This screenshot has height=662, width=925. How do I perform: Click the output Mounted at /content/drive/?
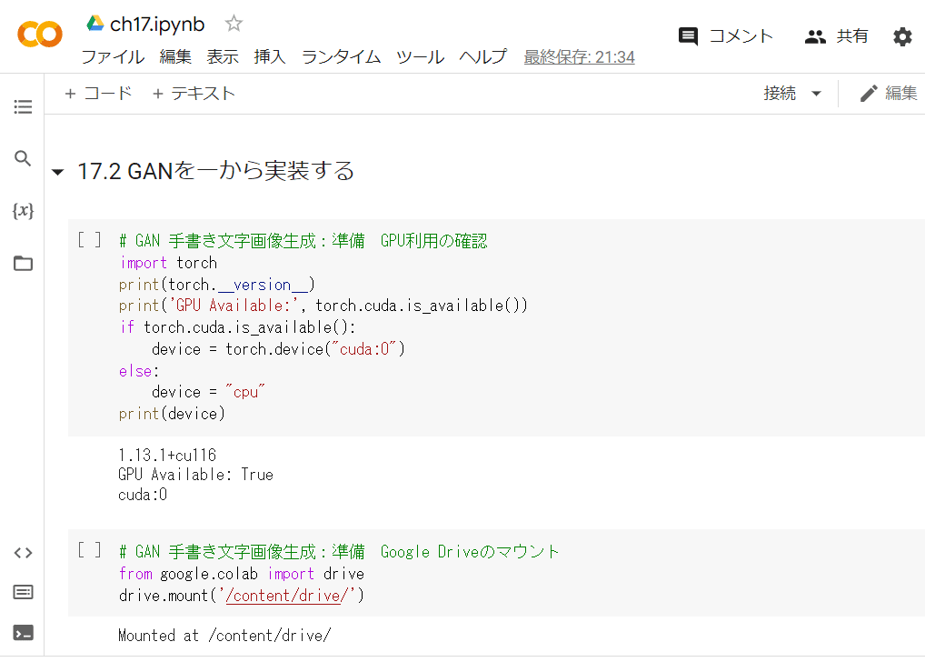(224, 636)
